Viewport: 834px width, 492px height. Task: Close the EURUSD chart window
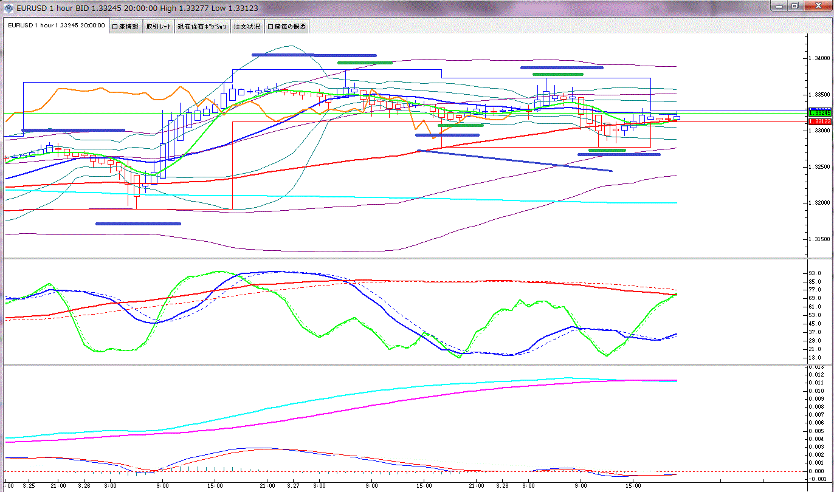tap(817, 5)
